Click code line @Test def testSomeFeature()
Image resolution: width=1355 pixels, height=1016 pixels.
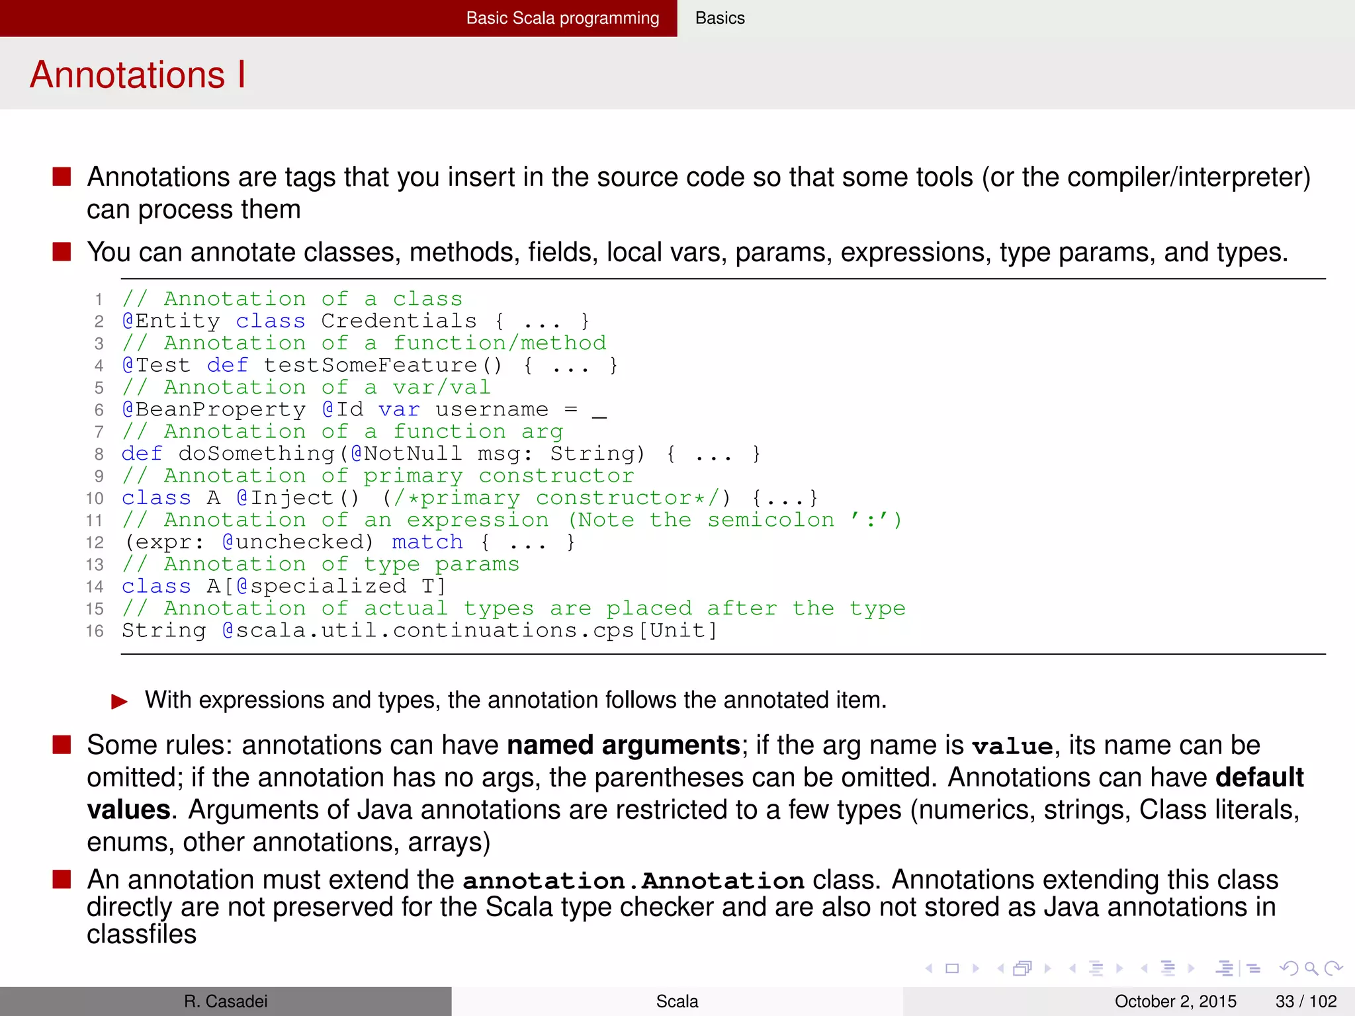tap(370, 365)
